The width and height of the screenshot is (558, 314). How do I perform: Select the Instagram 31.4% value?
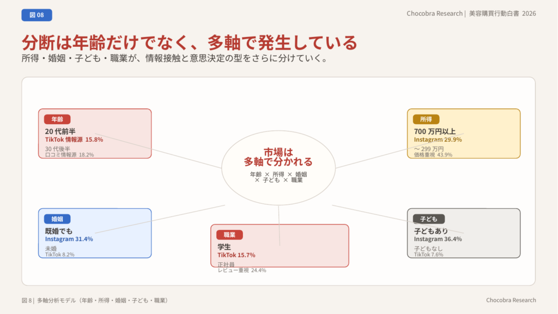(69, 239)
